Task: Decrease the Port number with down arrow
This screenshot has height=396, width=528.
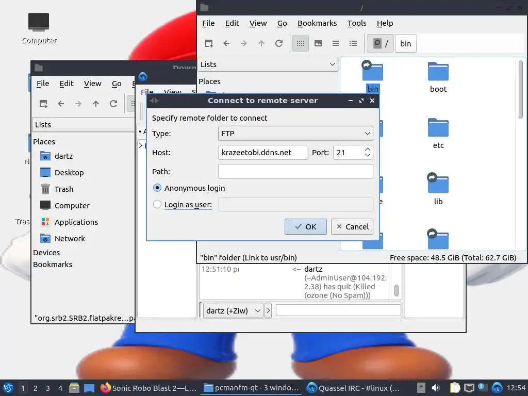Action: (x=367, y=155)
